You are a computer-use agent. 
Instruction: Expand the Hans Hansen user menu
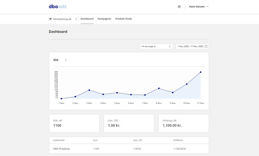coord(199,7)
